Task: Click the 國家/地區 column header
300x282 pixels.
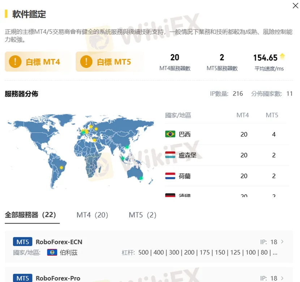Action: [178, 115]
